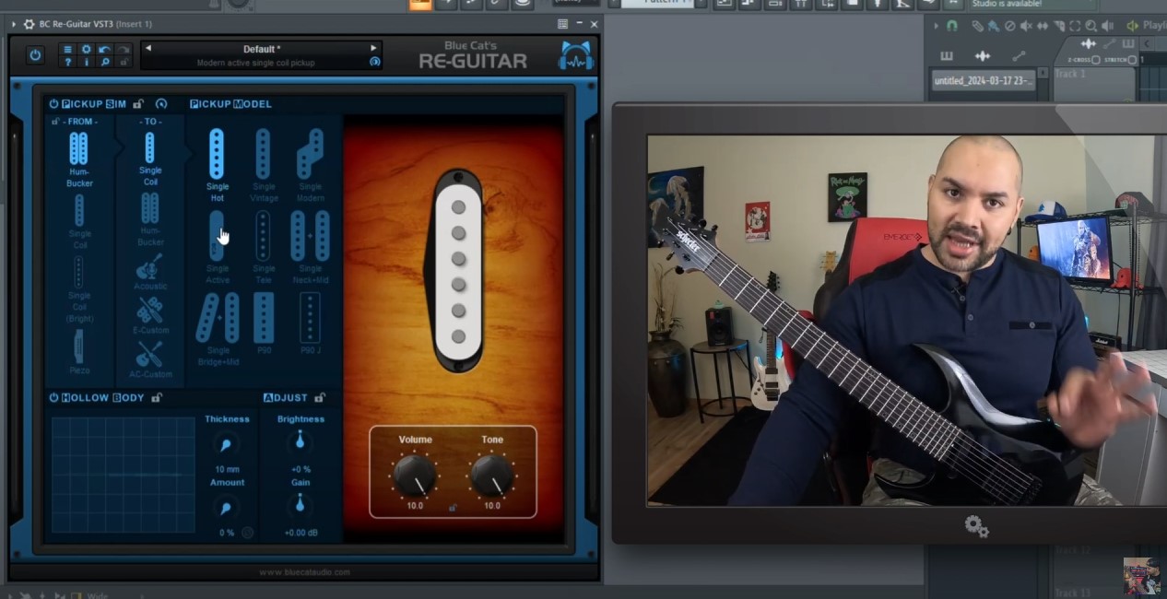1167x599 pixels.
Task: Choose Single Tele pickup model
Action: tap(264, 247)
